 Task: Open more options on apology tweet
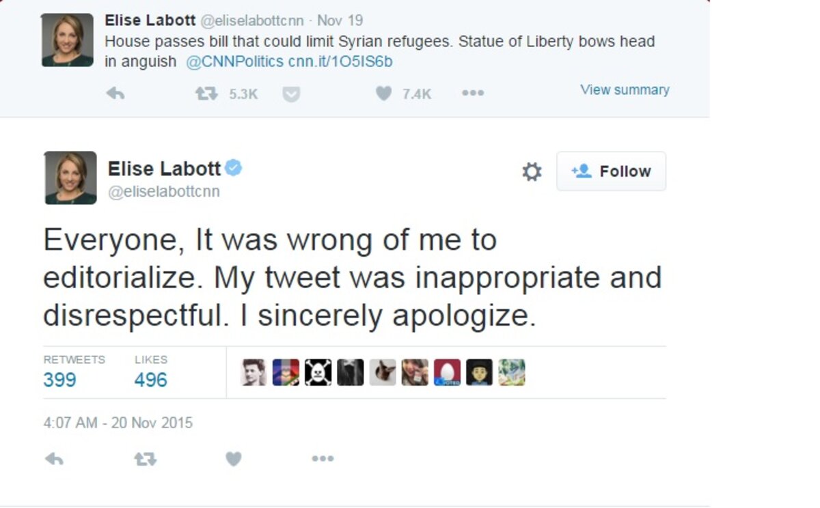(x=323, y=460)
